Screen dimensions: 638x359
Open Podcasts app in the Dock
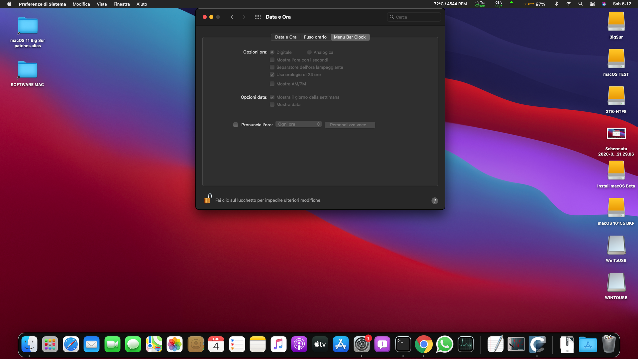coord(299,344)
